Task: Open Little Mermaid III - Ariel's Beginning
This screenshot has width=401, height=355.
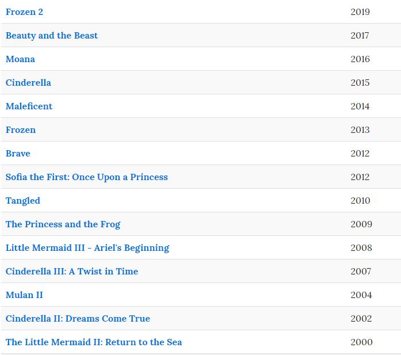Action: pos(87,248)
